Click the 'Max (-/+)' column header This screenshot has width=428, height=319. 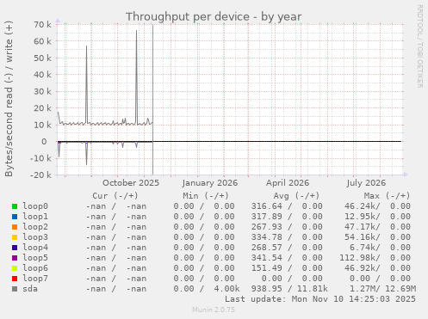point(387,196)
